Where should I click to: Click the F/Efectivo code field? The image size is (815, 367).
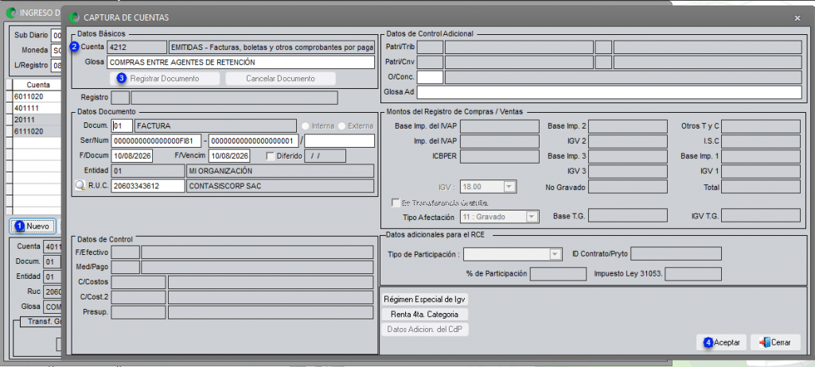click(x=126, y=253)
